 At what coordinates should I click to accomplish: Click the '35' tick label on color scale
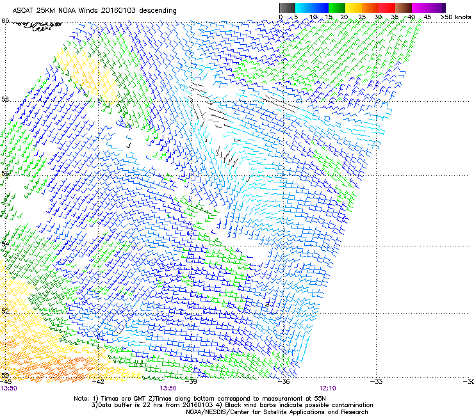point(395,17)
